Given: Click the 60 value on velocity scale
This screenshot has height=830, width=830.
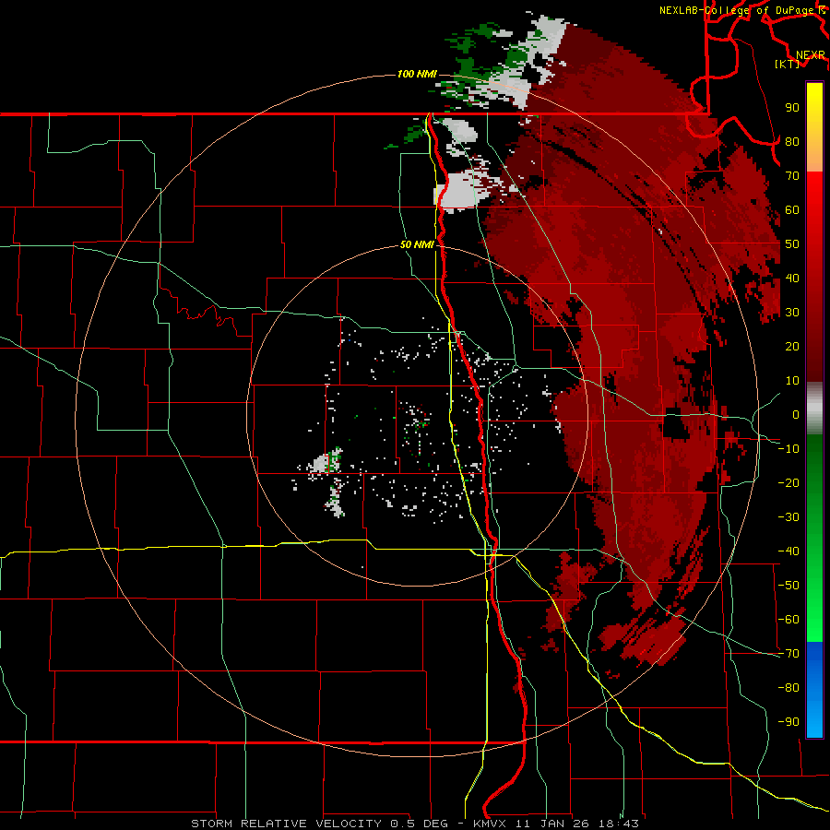Looking at the screenshot, I should coord(792,209).
